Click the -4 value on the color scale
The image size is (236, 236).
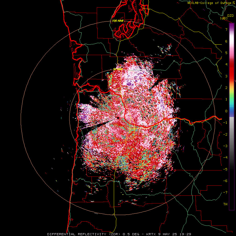225,157
